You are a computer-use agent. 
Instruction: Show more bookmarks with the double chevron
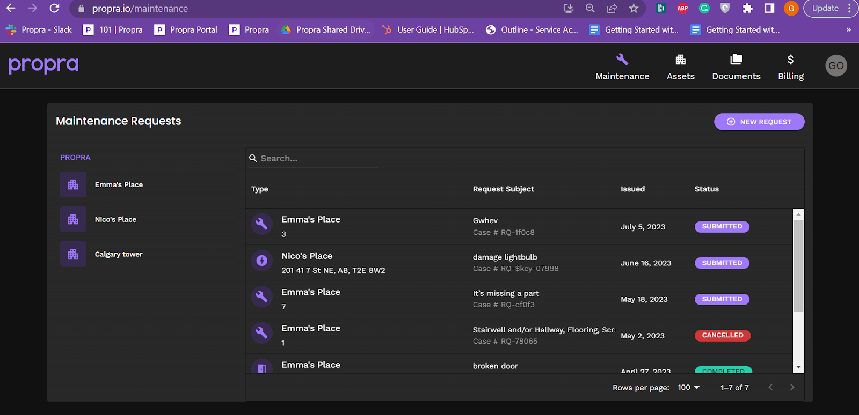point(848,29)
